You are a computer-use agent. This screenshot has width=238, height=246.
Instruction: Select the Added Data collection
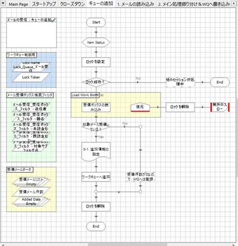pyautogui.click(x=31, y=202)
